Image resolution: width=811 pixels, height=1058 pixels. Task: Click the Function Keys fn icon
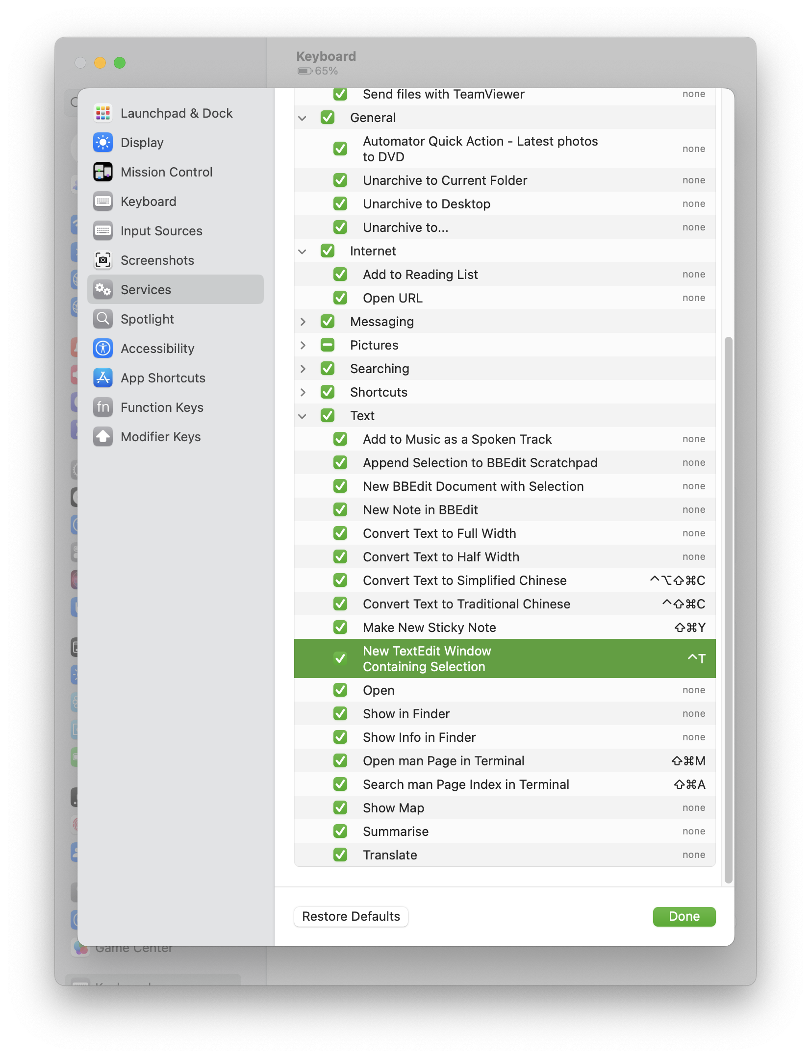point(103,407)
